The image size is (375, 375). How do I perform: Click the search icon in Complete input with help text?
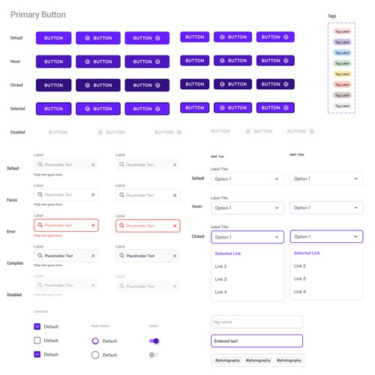tap(40, 256)
